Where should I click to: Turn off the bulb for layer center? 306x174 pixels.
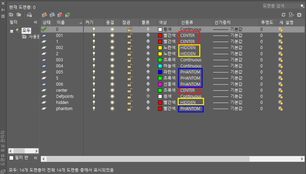94,90
